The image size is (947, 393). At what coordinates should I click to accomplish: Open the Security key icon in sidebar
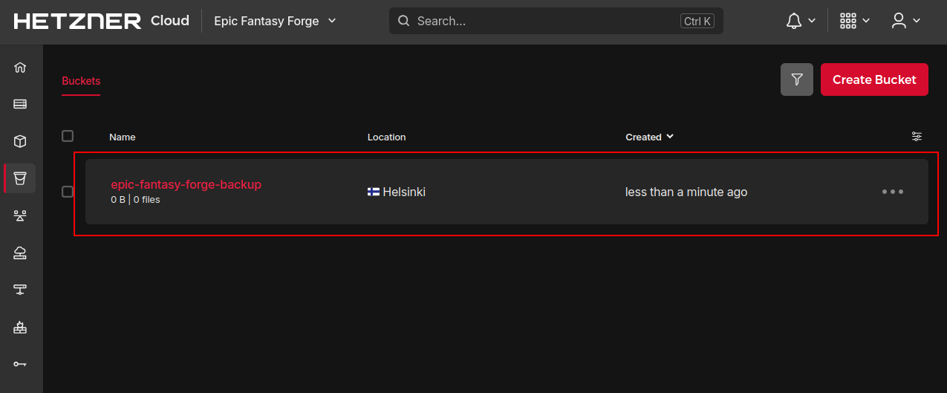pos(20,364)
